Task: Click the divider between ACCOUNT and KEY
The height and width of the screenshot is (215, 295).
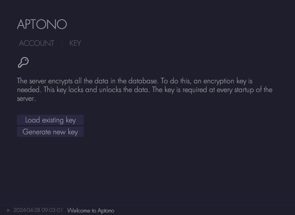Action: 62,43
